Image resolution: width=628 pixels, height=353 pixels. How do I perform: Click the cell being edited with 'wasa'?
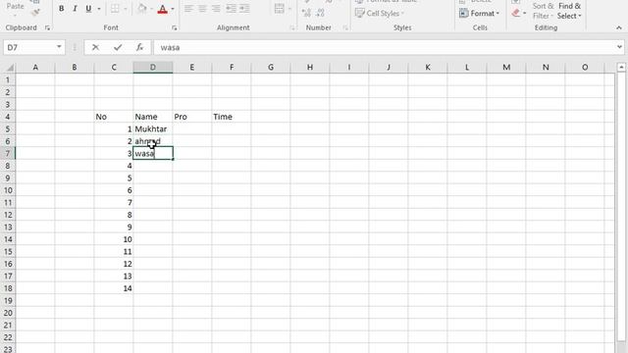tap(153, 153)
